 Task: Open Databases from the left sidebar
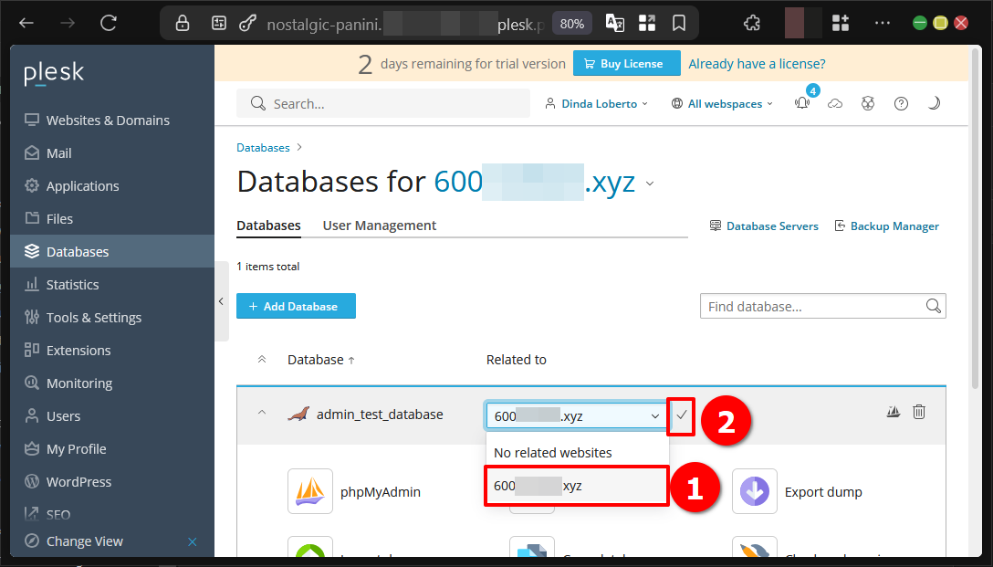[x=76, y=251]
